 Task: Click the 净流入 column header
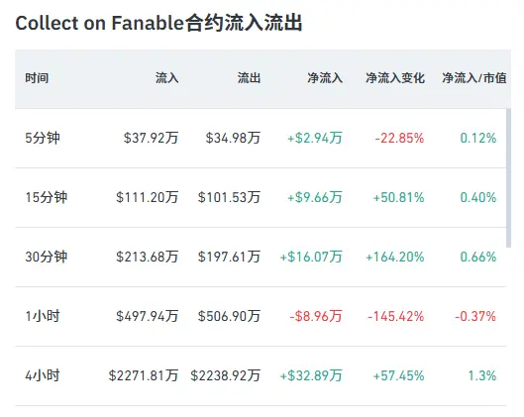point(325,78)
